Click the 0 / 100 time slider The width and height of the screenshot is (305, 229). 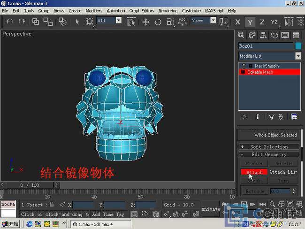point(30,185)
